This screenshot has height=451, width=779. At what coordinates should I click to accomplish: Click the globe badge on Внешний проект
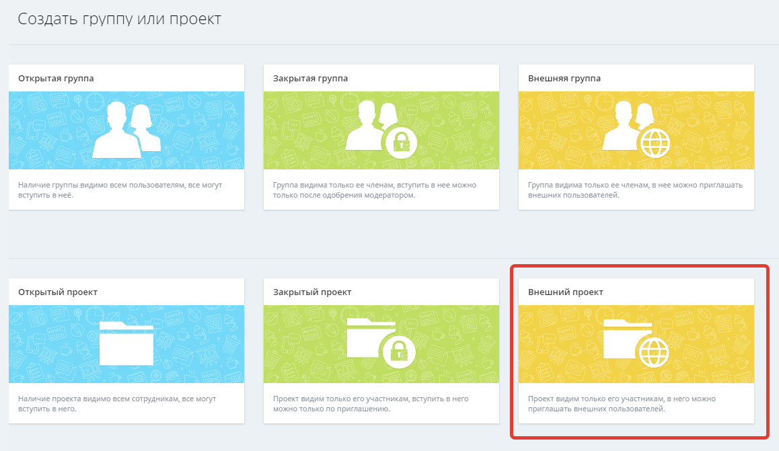[655, 353]
